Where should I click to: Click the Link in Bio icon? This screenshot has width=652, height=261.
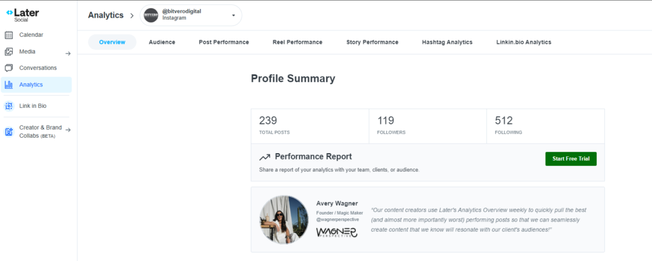coord(9,106)
